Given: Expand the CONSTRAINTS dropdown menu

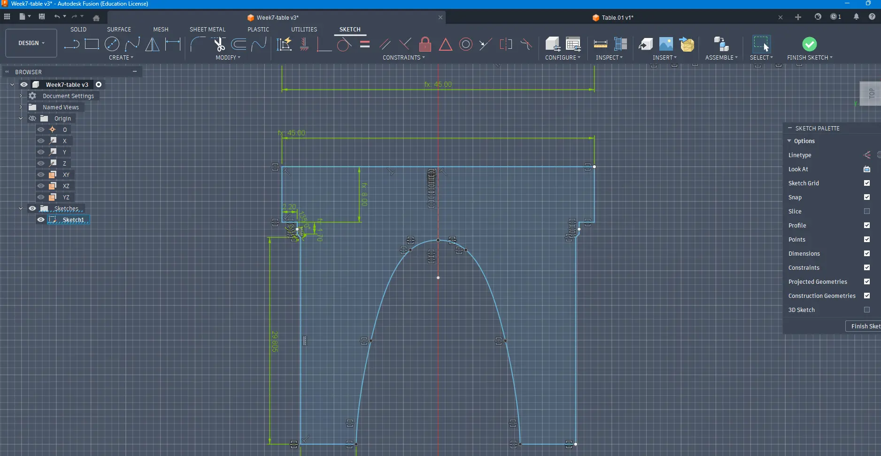Looking at the screenshot, I should coord(403,58).
